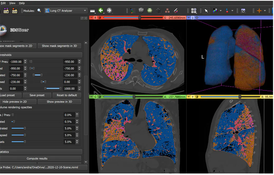Go back to previous module
This screenshot has height=175, width=274.
tap(101, 11)
